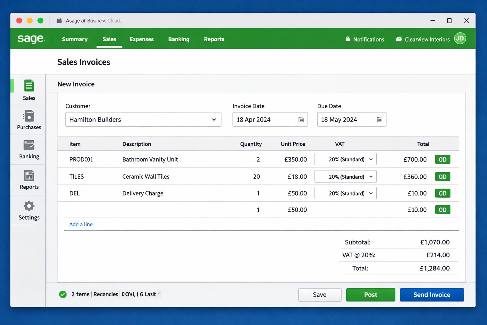
Task: Open the Due Date calendar picker
Action: (x=380, y=120)
